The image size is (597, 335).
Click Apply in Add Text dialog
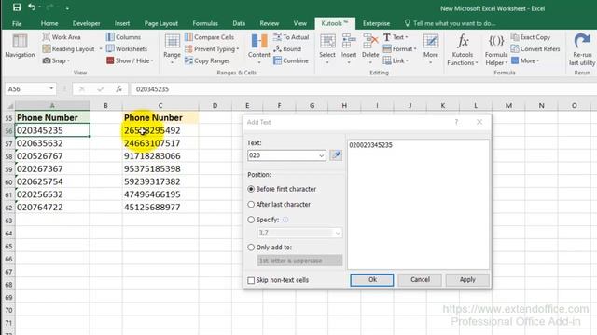(x=467, y=279)
